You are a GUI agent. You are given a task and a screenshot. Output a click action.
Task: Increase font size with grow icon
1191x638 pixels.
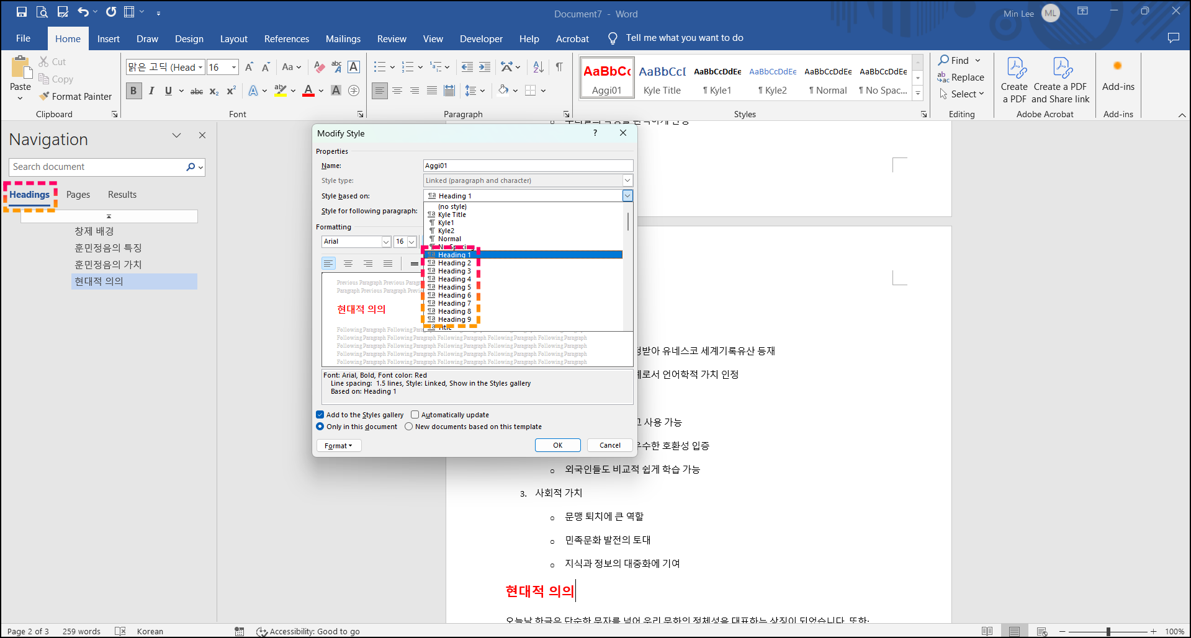click(249, 67)
